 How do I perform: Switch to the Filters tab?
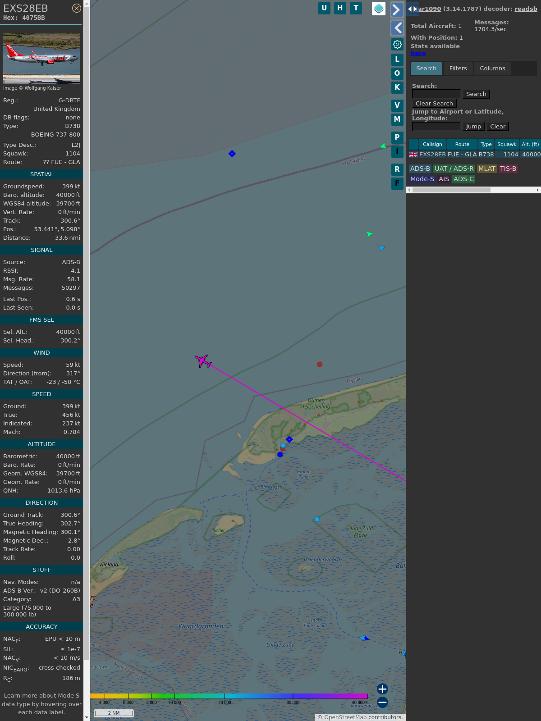click(458, 68)
